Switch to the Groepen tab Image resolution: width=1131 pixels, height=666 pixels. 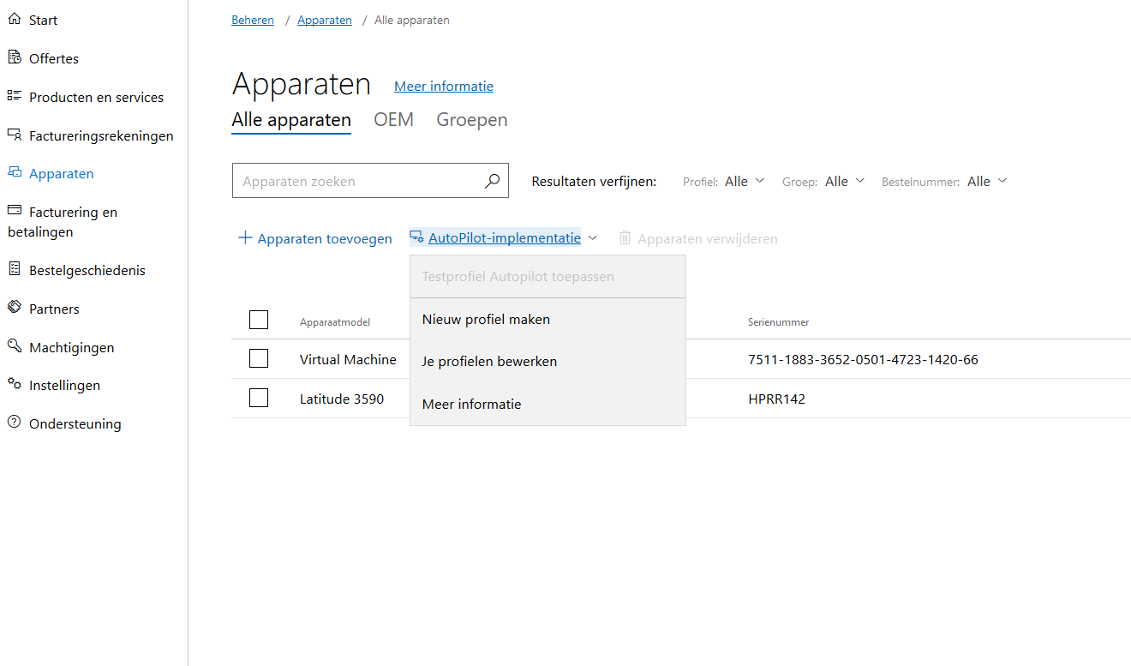point(472,120)
